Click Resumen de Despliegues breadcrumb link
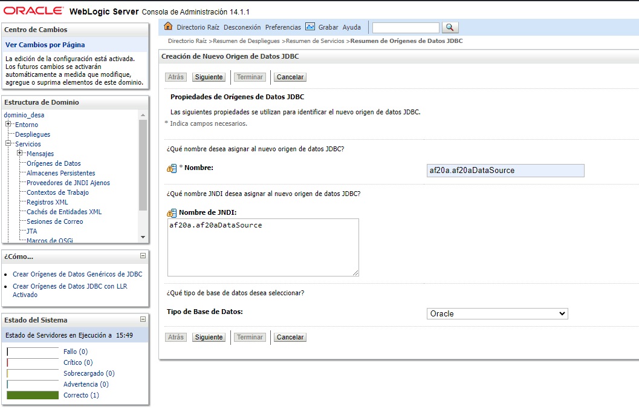The height and width of the screenshot is (409, 639). point(246,41)
